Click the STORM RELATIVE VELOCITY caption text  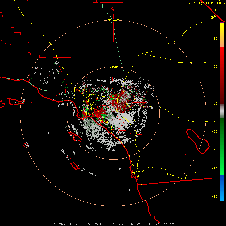80,224
